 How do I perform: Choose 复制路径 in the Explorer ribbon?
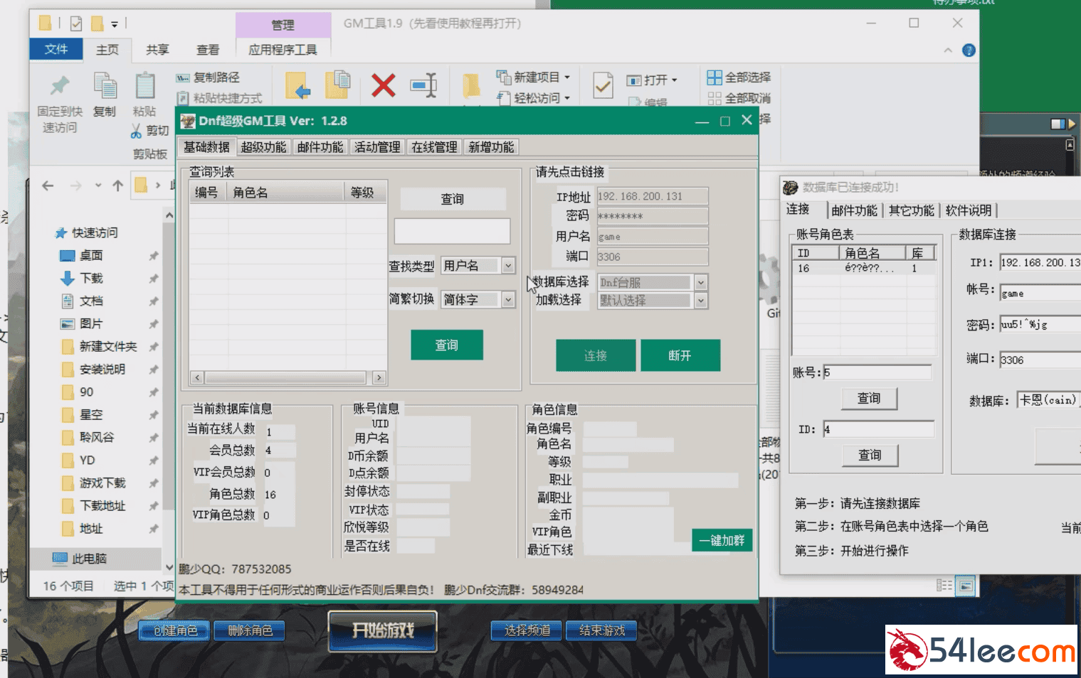(208, 77)
